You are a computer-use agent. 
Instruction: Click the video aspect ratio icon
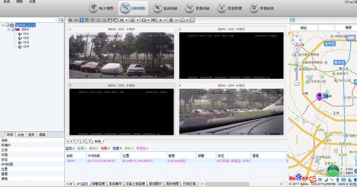(122, 20)
